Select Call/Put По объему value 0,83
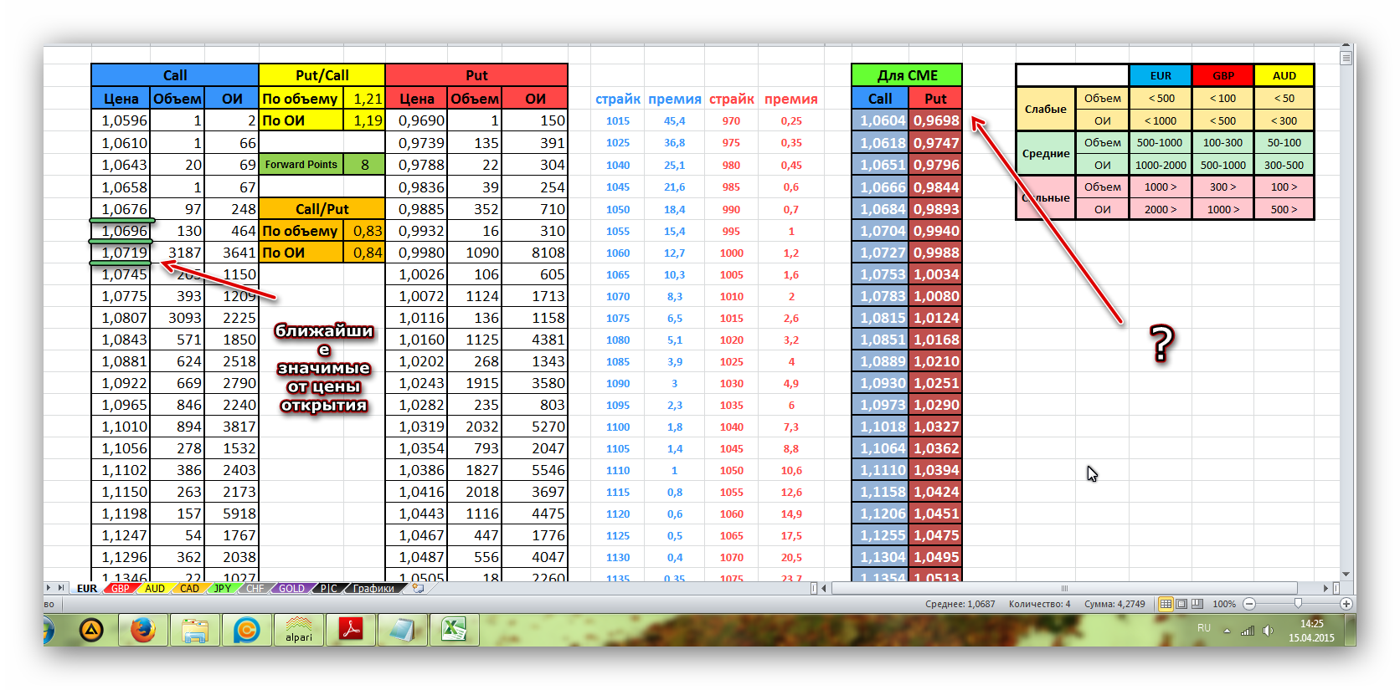 [x=364, y=231]
